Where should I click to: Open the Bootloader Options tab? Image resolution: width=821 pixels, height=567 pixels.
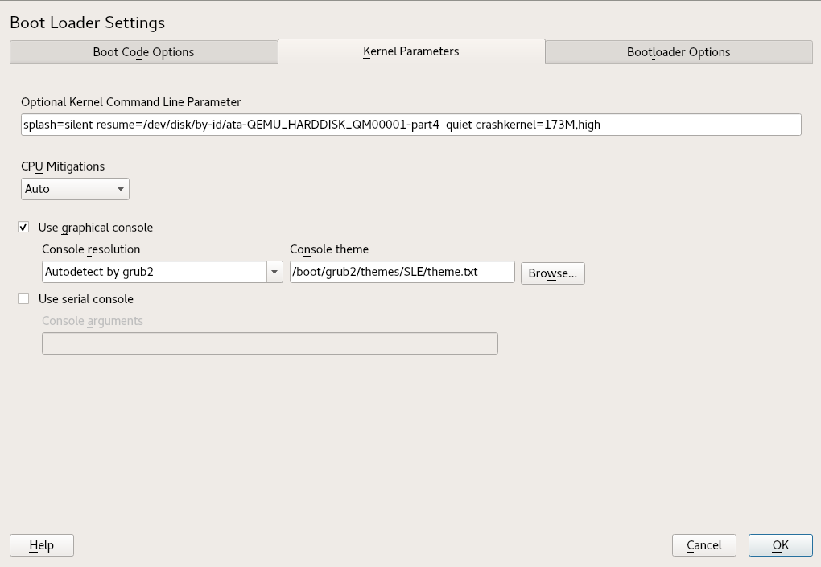tap(679, 52)
